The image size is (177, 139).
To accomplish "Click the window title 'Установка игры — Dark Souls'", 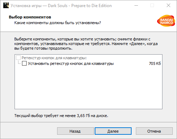I will [x=39, y=6].
